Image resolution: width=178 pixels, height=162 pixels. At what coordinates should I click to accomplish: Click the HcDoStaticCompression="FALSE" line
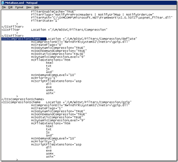click(x=58, y=54)
